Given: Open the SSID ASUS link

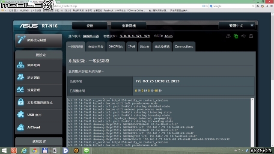Looking at the screenshot, I should [x=168, y=36].
